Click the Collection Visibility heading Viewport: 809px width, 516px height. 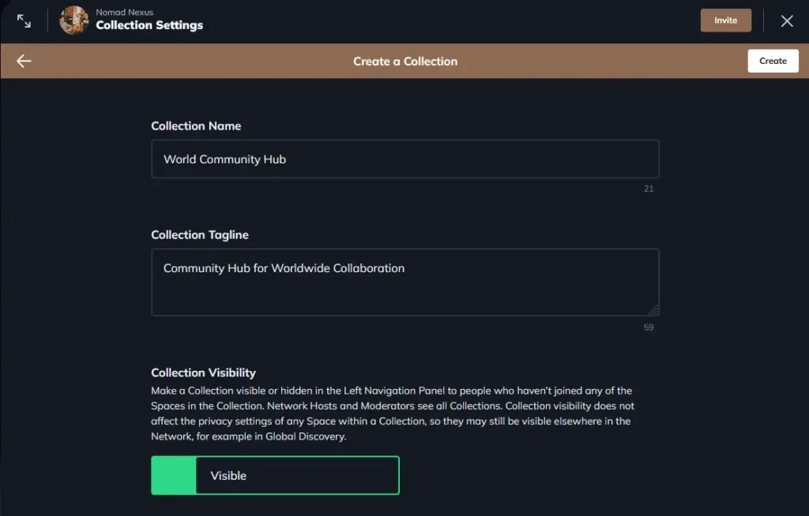[x=205, y=372]
